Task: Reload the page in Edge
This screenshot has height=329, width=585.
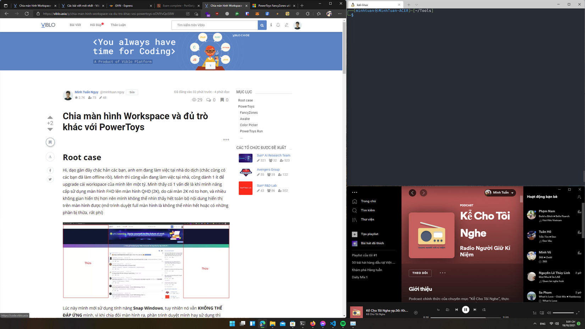Action: tap(27, 14)
